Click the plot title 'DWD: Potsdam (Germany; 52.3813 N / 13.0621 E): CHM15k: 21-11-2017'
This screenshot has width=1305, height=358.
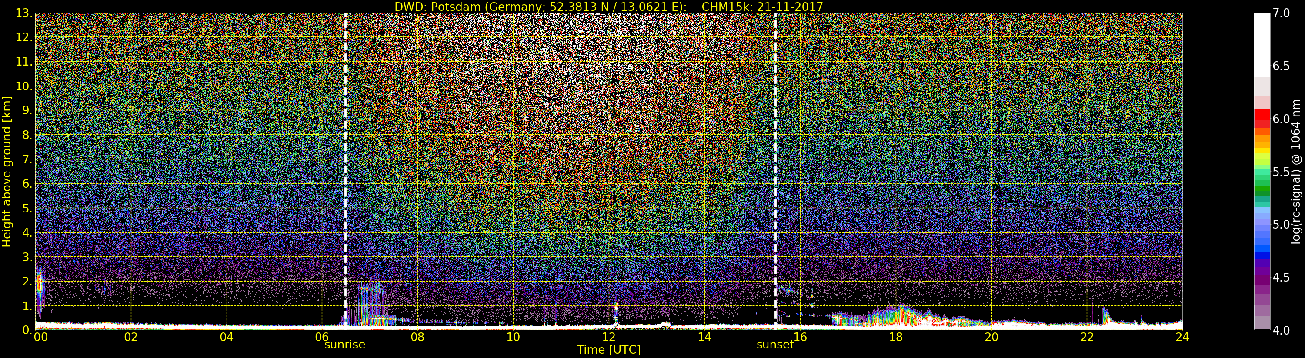click(x=608, y=7)
